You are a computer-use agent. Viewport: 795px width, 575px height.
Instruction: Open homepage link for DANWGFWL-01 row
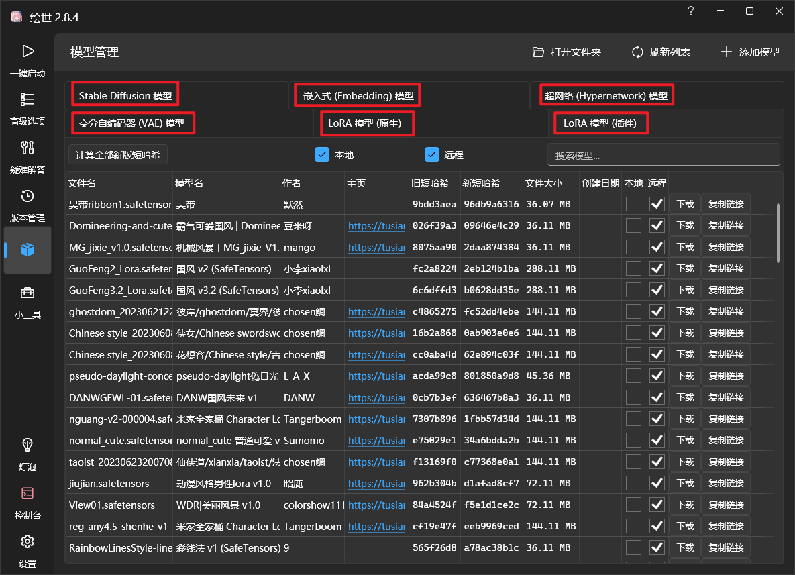377,397
